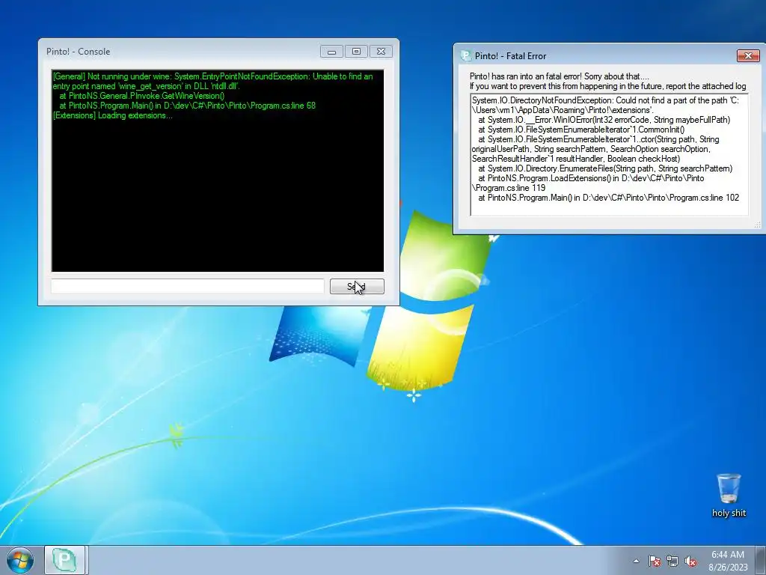The image size is (766, 575).
Task: Open the Windows Start menu orb
Action: [20, 560]
